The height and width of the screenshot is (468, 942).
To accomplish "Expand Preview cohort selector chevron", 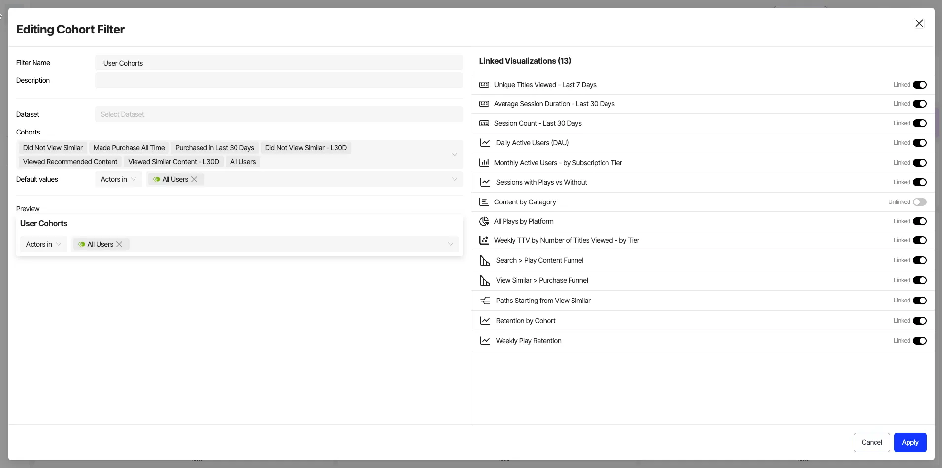I will pos(451,244).
